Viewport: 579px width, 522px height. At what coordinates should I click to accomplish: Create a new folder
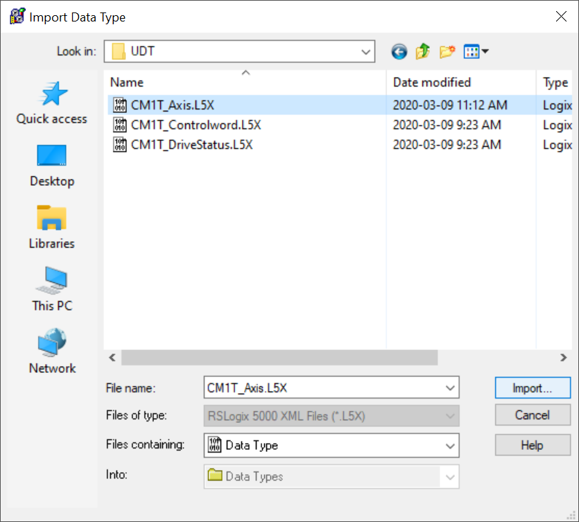[x=447, y=51]
